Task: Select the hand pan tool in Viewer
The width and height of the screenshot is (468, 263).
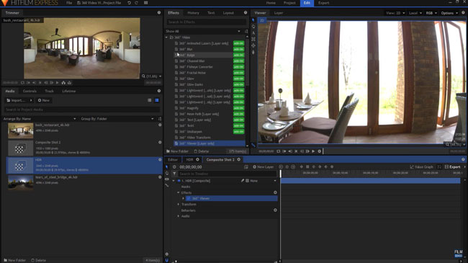Action: tap(253, 26)
